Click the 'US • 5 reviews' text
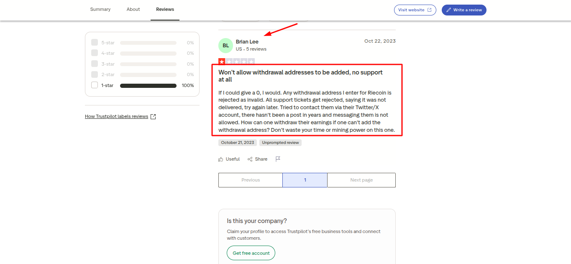This screenshot has height=264, width=571. [x=251, y=49]
